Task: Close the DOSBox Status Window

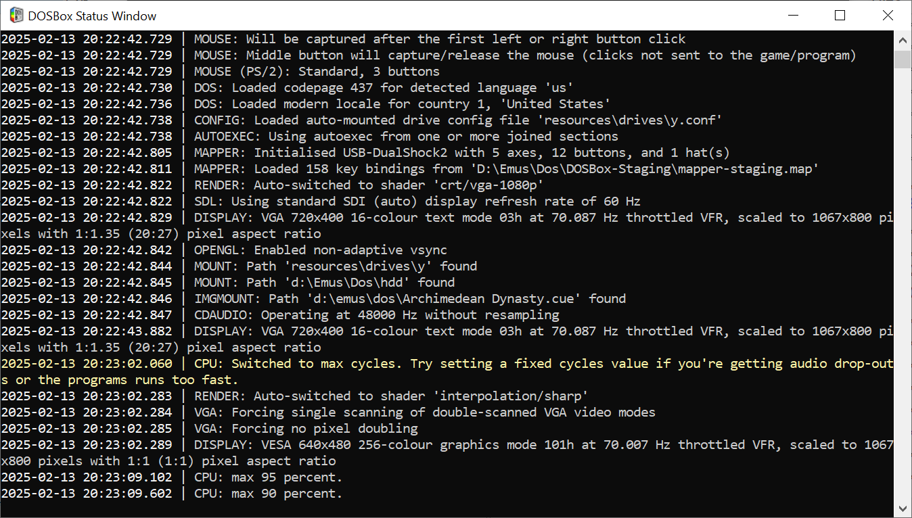Action: click(888, 15)
